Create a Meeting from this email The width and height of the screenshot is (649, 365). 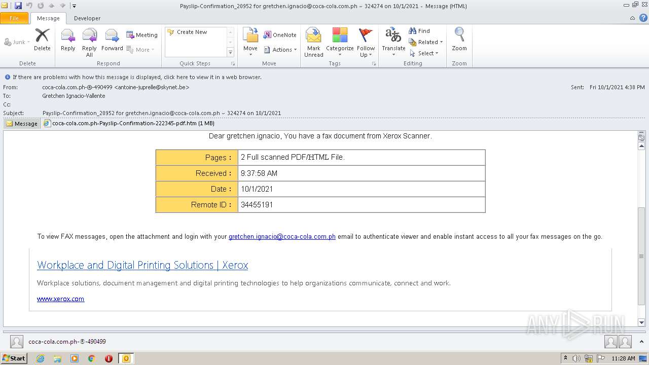coord(142,35)
